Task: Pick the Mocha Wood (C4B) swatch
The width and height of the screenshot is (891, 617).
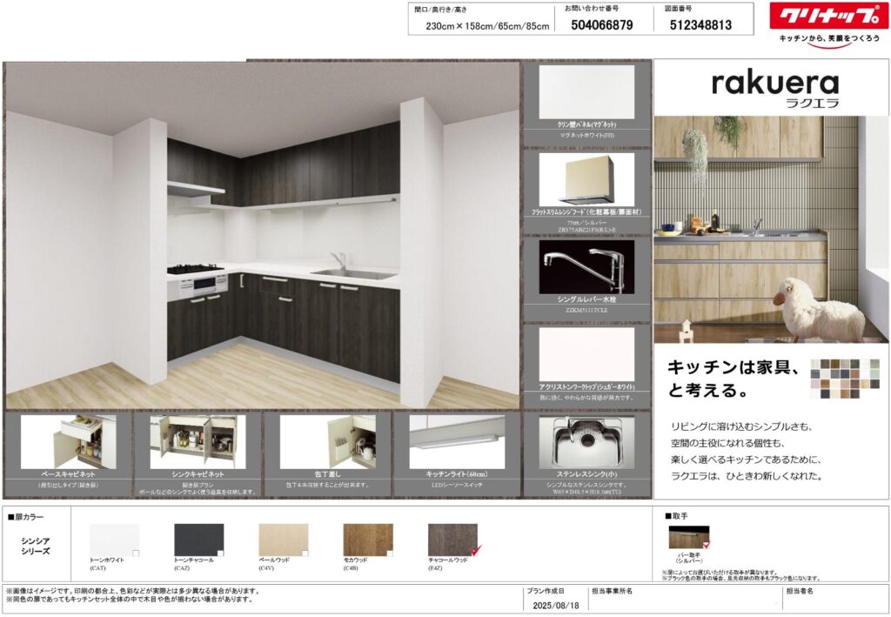Action: pyautogui.click(x=367, y=540)
